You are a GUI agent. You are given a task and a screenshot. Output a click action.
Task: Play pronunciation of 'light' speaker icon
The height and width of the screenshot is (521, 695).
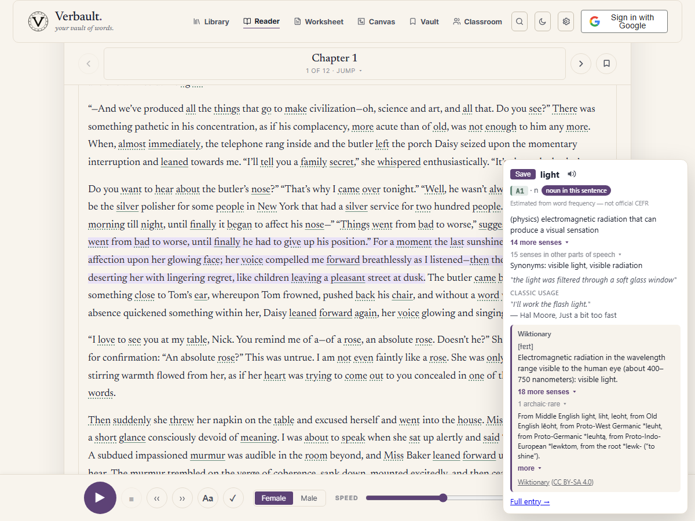[x=572, y=174]
